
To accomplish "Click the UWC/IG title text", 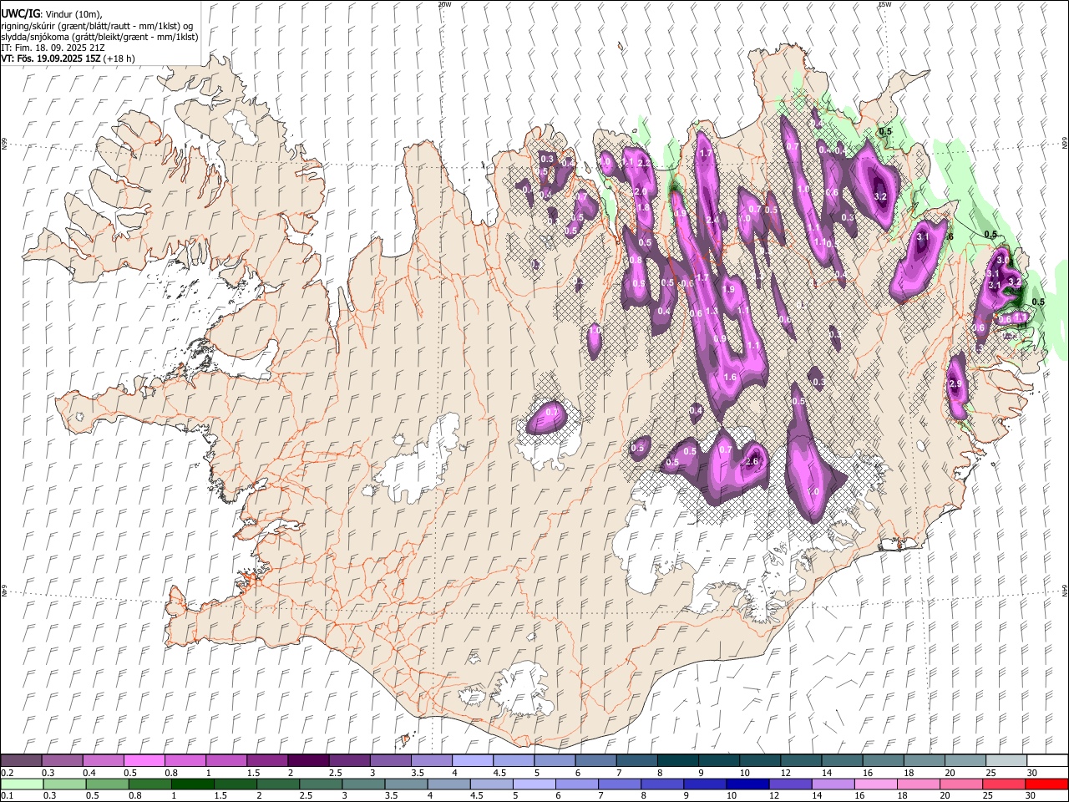I will [19, 14].
